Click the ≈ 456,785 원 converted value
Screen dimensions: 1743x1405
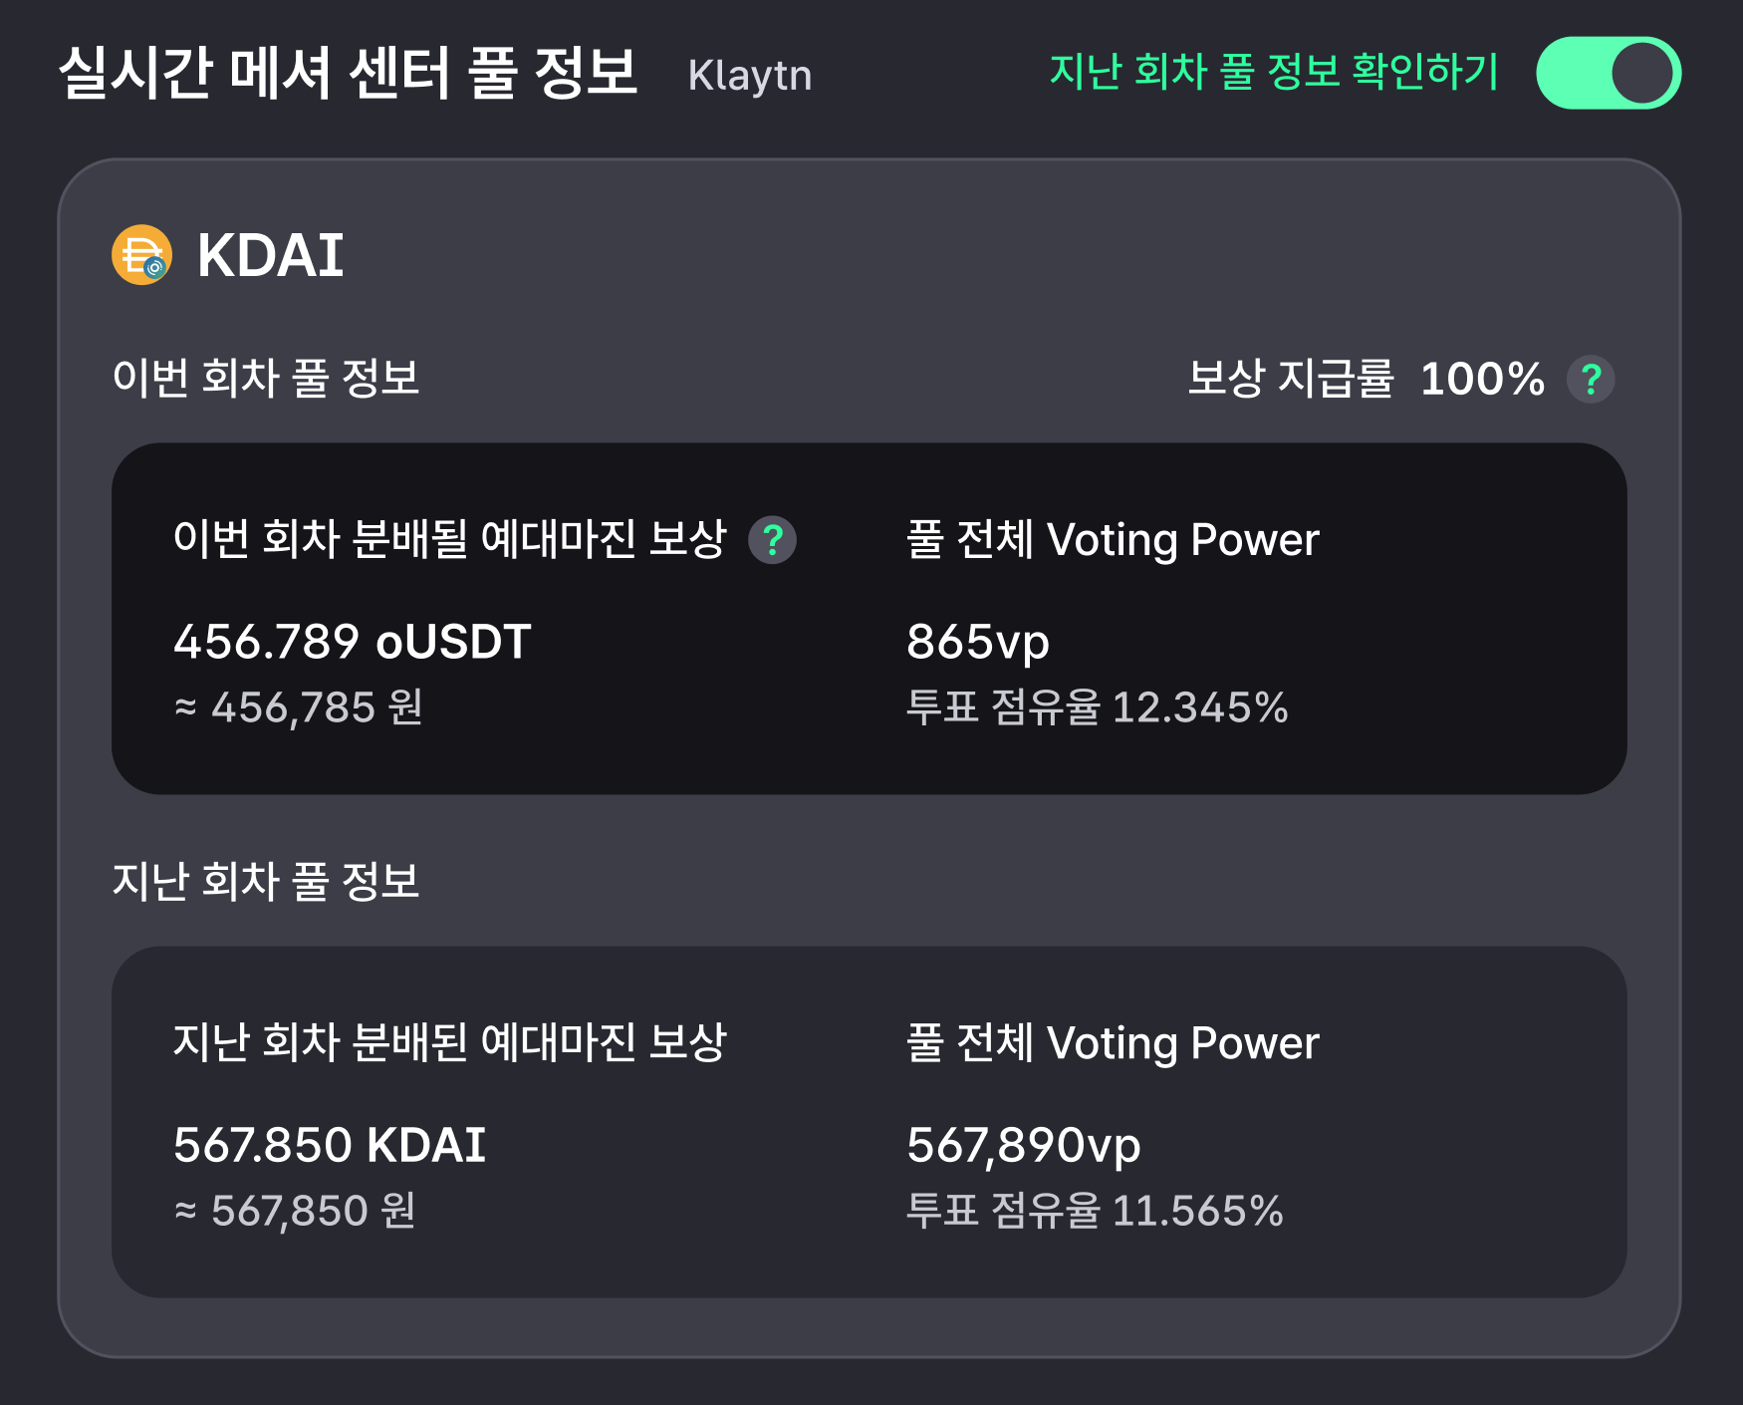299,707
